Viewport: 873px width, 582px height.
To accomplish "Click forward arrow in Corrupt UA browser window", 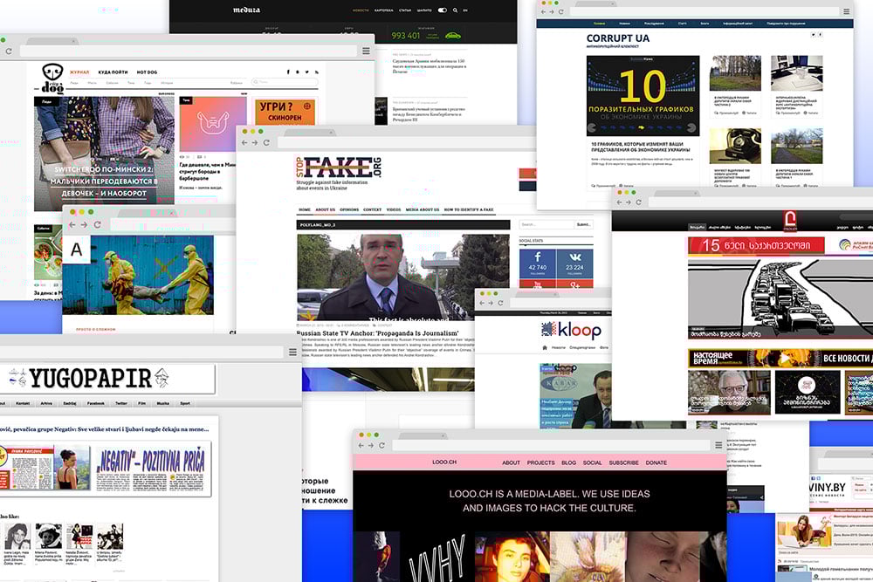I will [x=552, y=11].
